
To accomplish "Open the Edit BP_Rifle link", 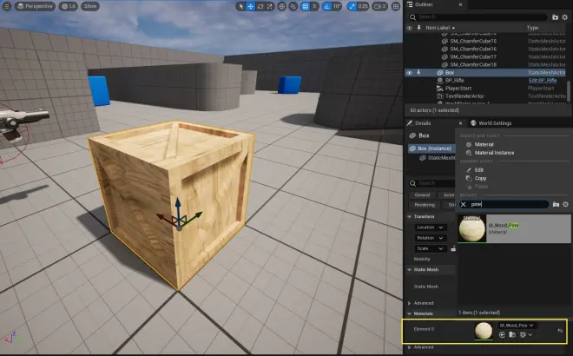I will tap(543, 81).
